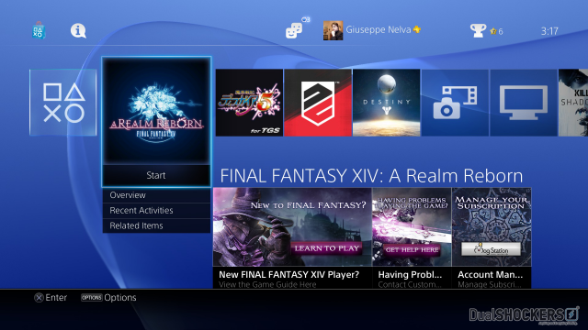Open the Recent Activities menu item
The width and height of the screenshot is (588, 330).
click(x=156, y=210)
